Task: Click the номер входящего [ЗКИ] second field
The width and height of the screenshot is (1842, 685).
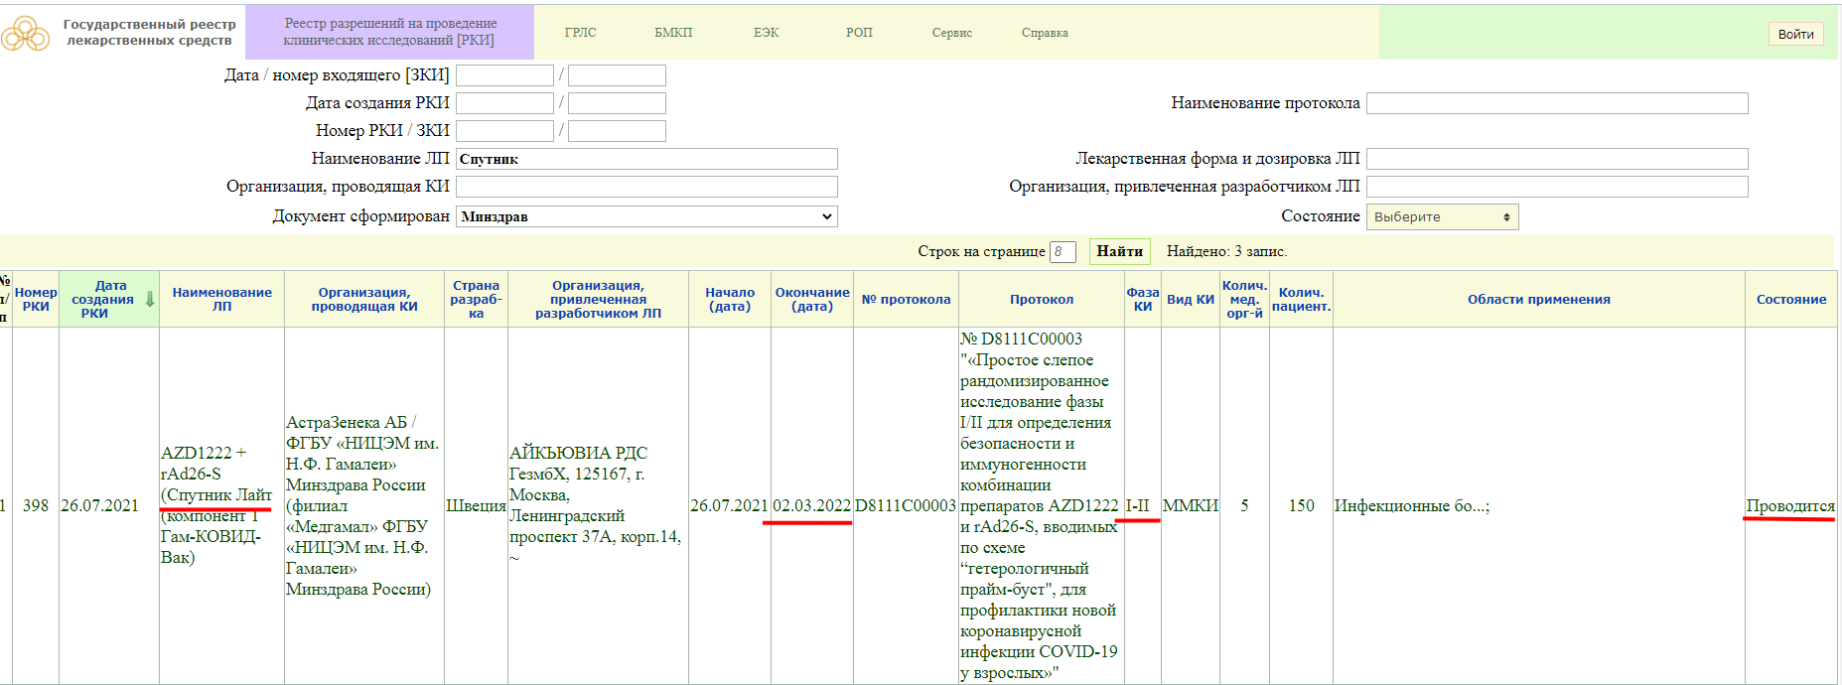Action: tap(617, 75)
